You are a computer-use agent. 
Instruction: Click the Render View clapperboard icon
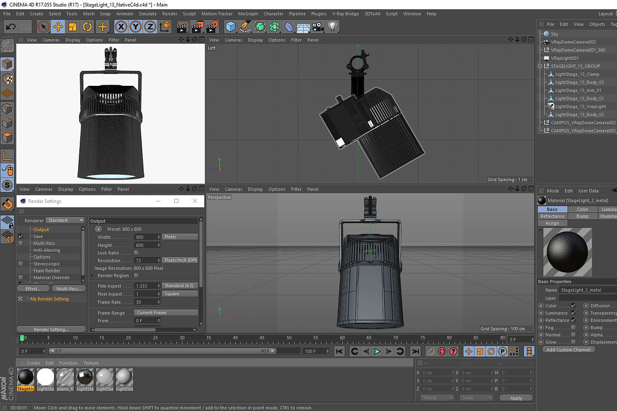pyautogui.click(x=183, y=26)
